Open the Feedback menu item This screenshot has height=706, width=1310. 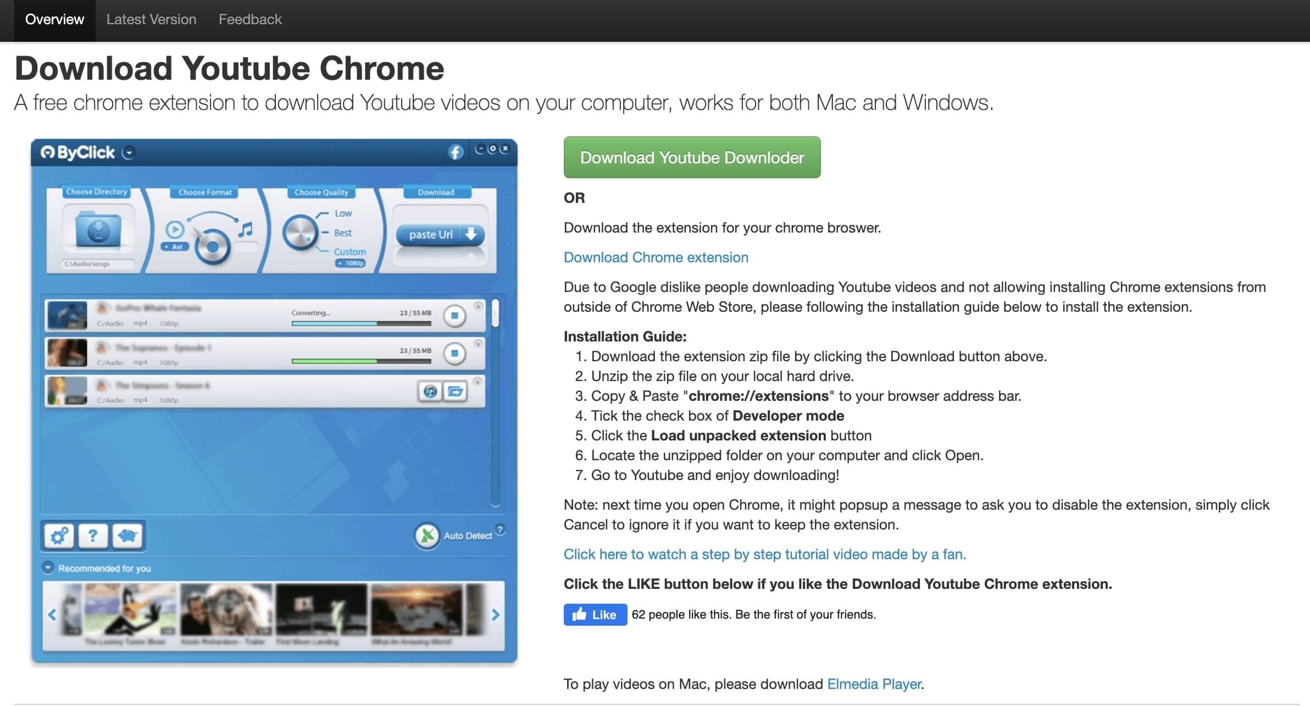click(x=250, y=20)
